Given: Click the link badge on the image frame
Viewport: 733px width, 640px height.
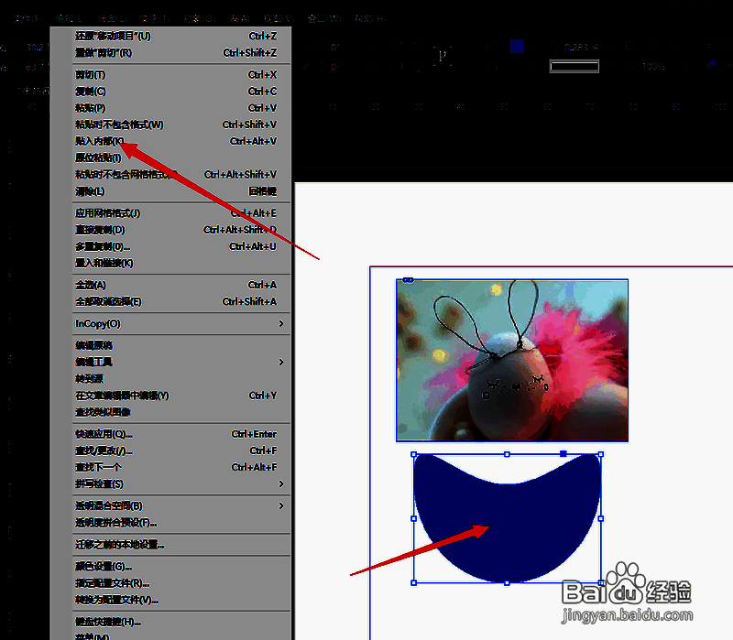Looking at the screenshot, I should point(408,279).
